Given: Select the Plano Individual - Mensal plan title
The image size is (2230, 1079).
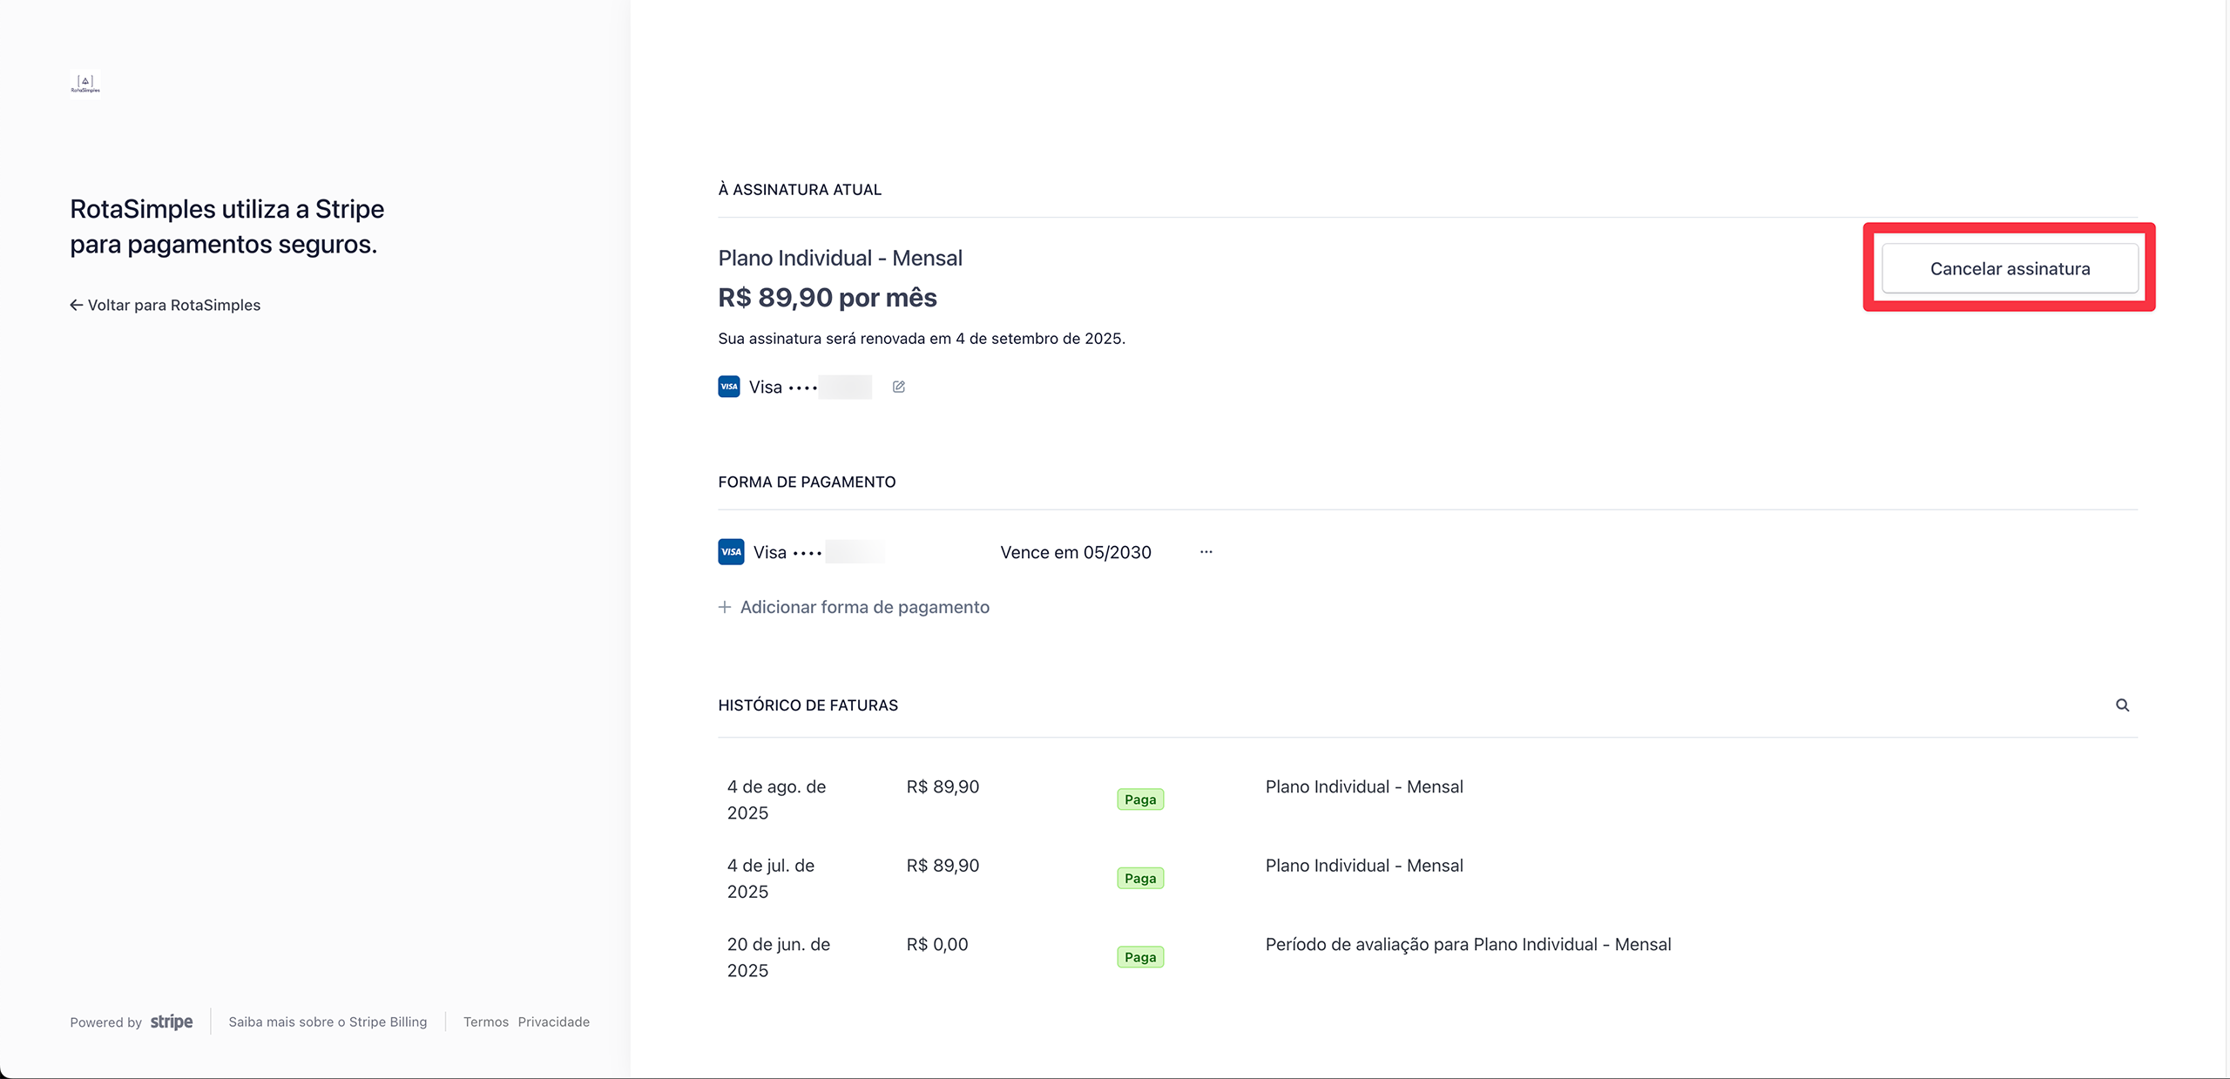Looking at the screenshot, I should (841, 258).
